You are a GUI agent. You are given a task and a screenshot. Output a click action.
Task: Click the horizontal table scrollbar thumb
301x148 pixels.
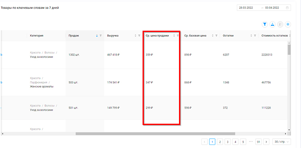[155, 134]
